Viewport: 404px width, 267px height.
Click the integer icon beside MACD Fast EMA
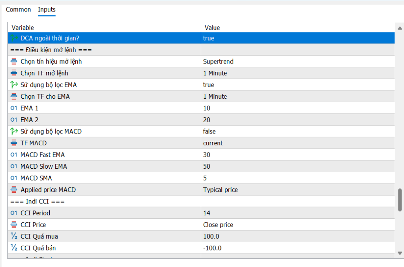pos(14,155)
